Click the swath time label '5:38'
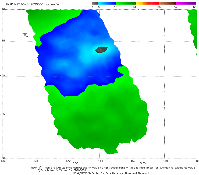This screenshot has width=199, height=175. pos(75,163)
